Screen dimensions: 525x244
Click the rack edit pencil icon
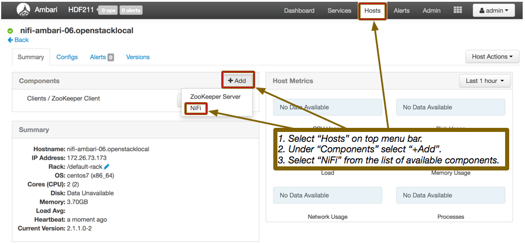[x=107, y=166]
